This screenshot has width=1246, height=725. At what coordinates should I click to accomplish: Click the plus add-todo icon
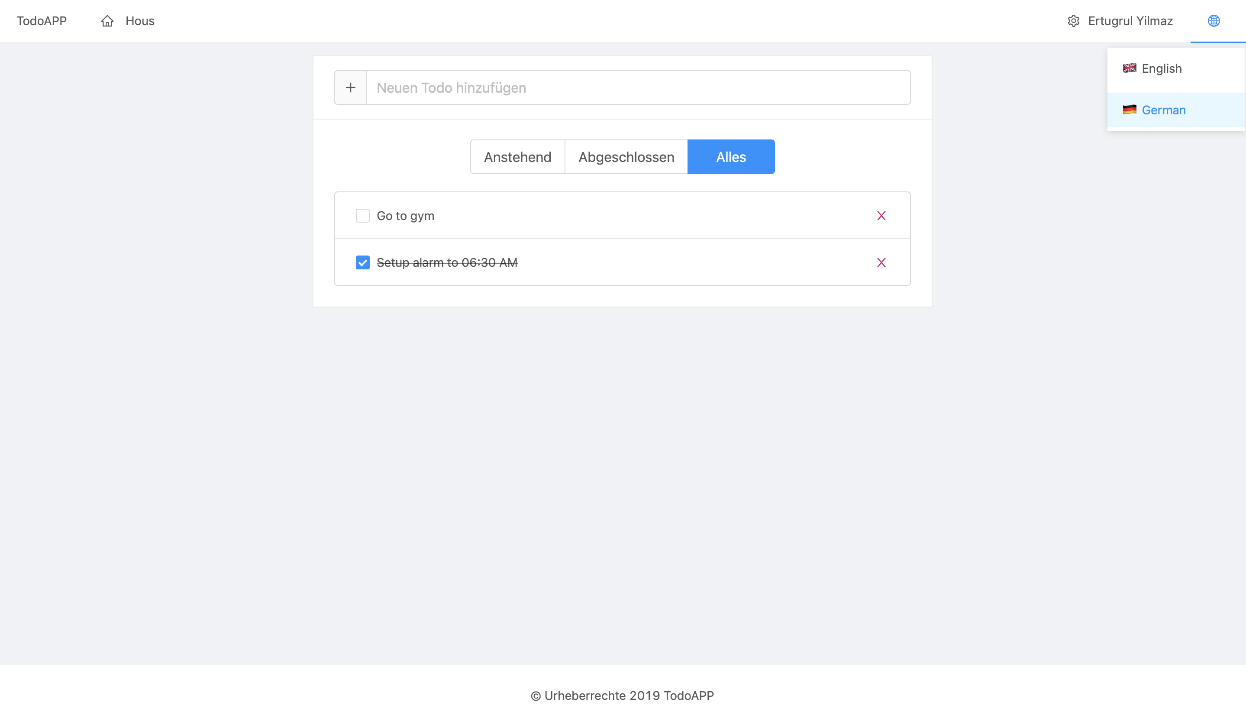coord(351,87)
